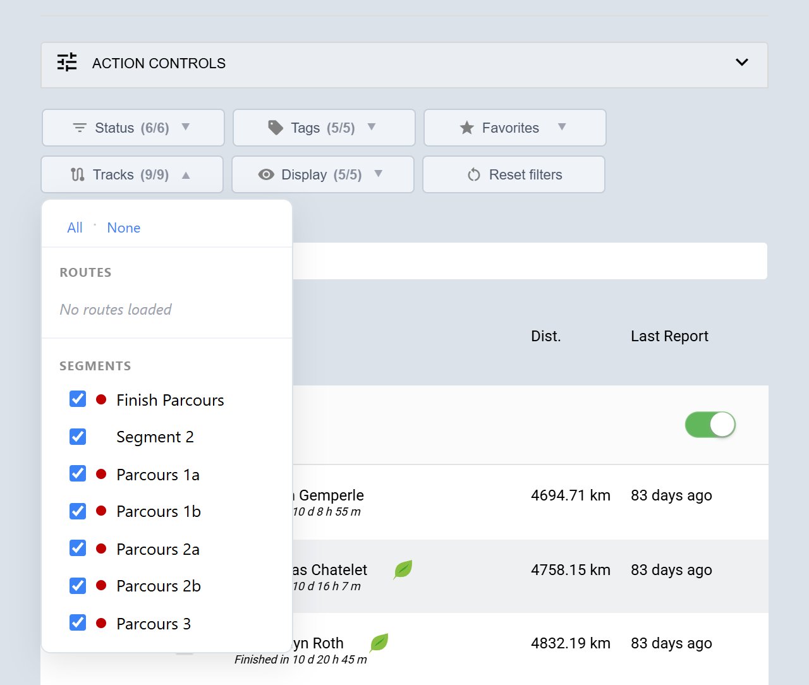Select None tracks link
Viewport: 809px width, 685px height.
[x=124, y=227]
